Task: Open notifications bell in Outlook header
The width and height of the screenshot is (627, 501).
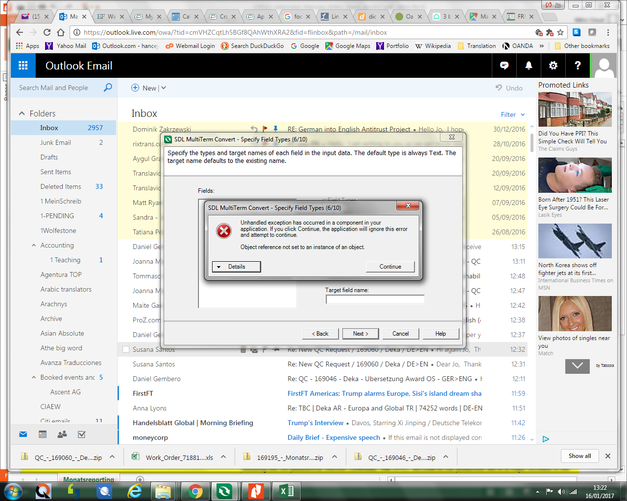Action: (x=529, y=66)
